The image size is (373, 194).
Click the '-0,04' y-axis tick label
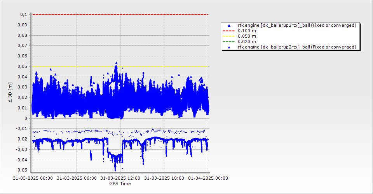[x=21, y=160]
